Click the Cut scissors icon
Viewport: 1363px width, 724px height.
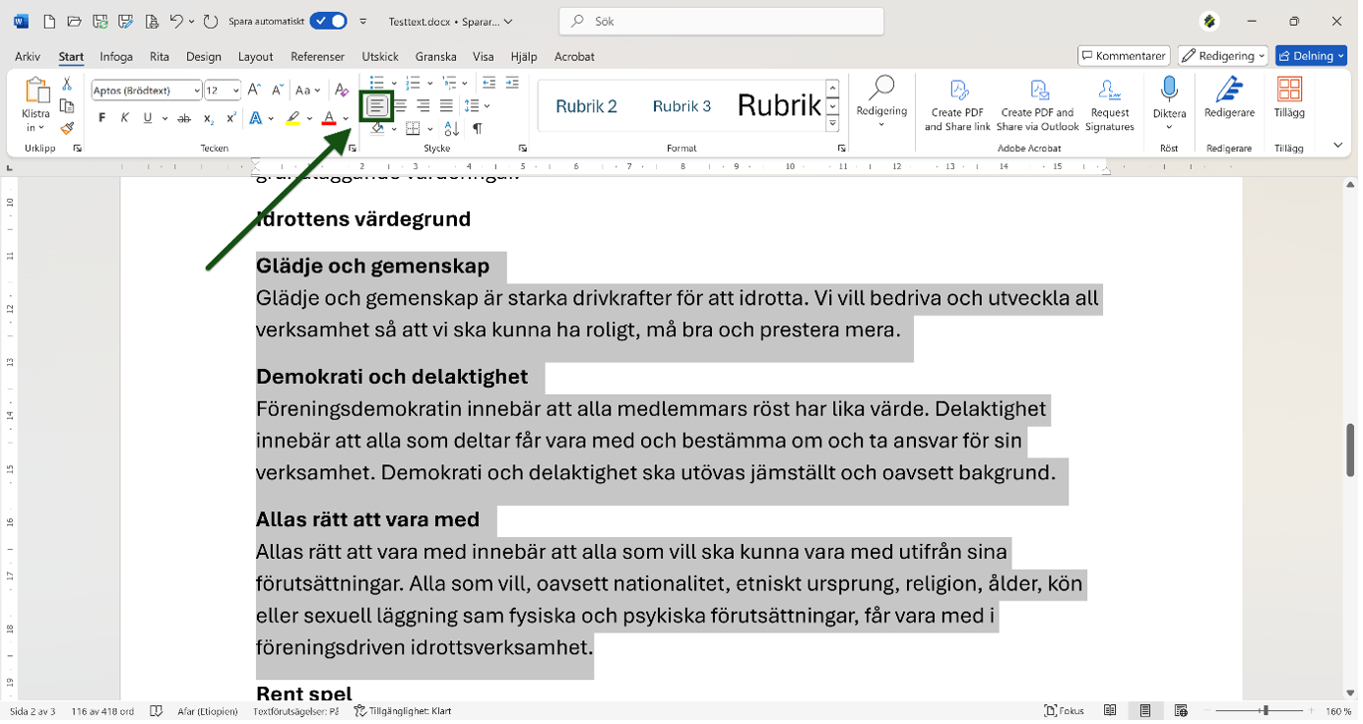pos(67,85)
